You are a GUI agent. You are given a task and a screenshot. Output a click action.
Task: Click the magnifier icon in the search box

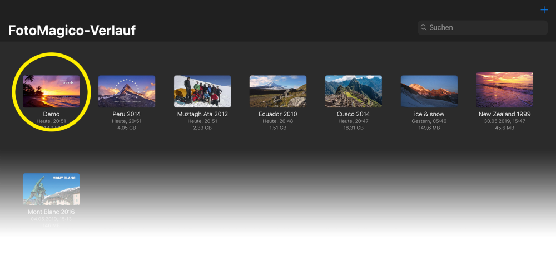(423, 27)
